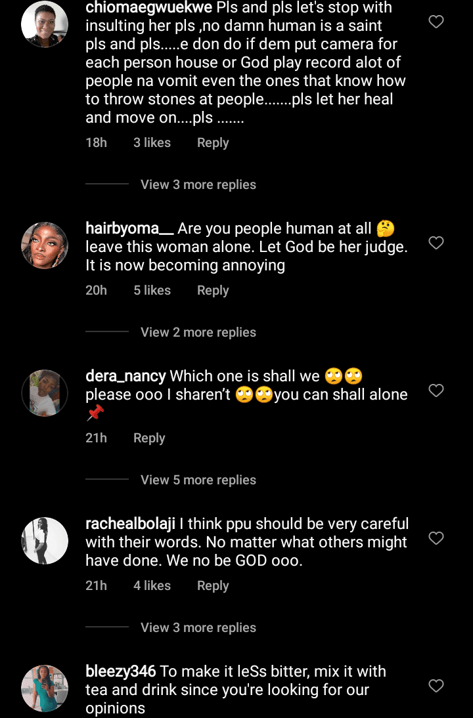Open chiomaegwuekwe's profile picture
The image size is (473, 718).
point(45,24)
